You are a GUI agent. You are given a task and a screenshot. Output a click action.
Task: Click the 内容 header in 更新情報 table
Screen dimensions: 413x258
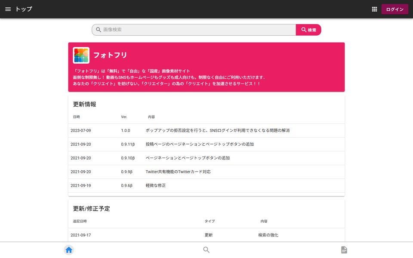[x=151, y=117]
